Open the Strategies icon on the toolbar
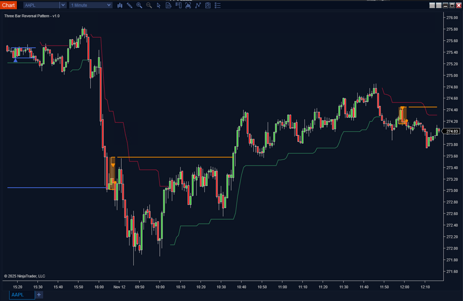The width and height of the screenshot is (463, 301). pos(198,5)
